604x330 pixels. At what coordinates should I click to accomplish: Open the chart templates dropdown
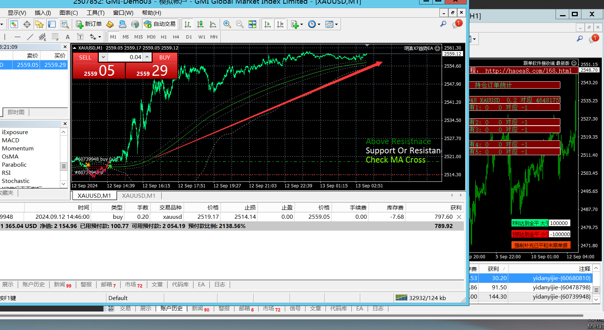click(331, 24)
